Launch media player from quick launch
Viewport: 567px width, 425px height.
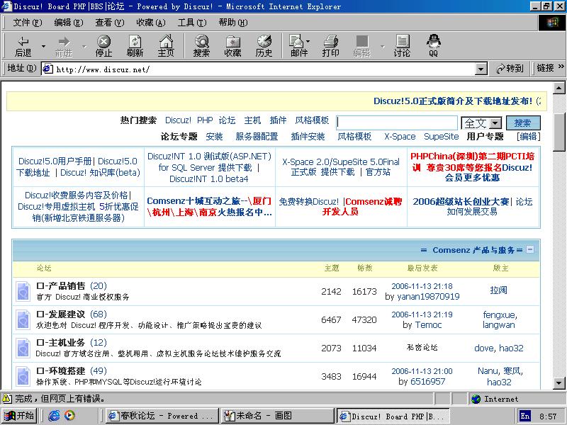point(69,416)
